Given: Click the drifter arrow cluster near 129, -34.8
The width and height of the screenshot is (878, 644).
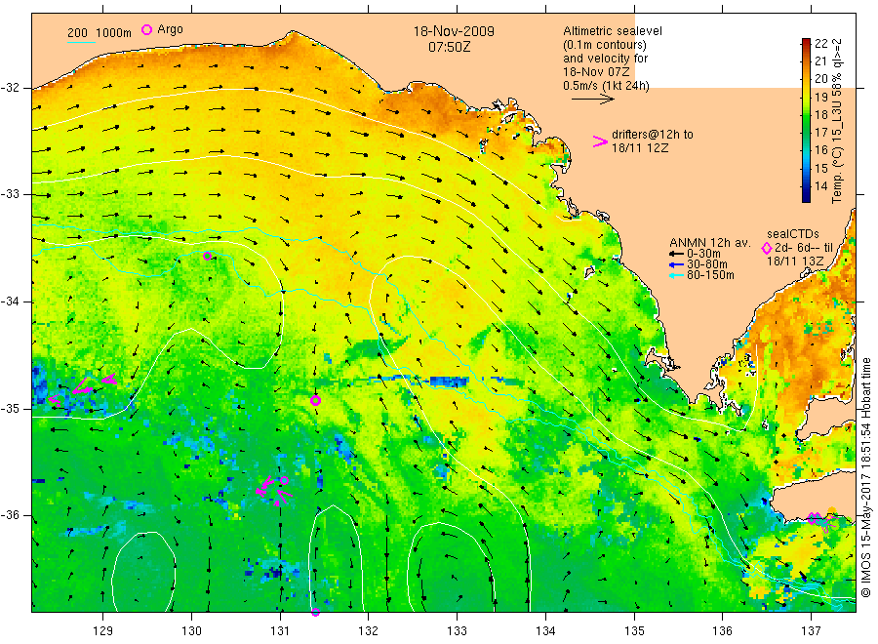Looking at the screenshot, I should coord(83,387).
